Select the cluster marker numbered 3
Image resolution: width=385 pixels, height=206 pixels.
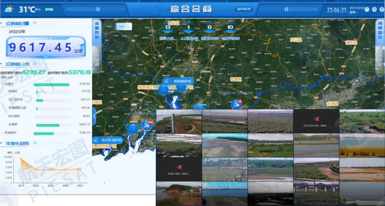133,128
